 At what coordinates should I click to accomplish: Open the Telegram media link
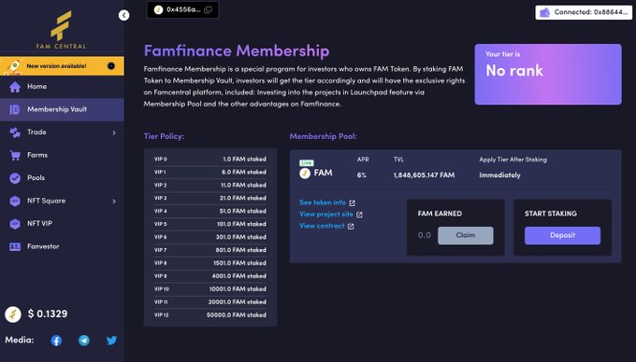(84, 341)
